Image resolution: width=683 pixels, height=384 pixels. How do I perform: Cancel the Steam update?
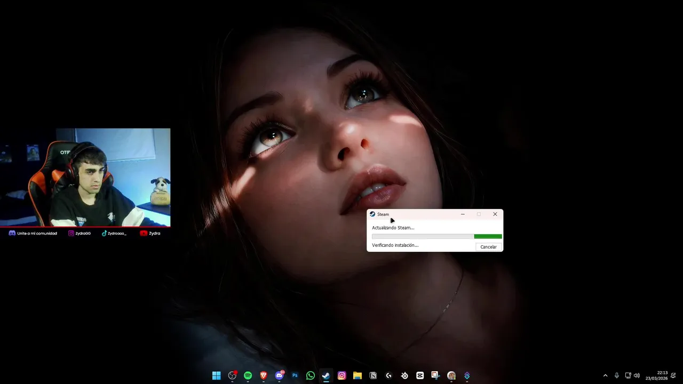pos(488,247)
